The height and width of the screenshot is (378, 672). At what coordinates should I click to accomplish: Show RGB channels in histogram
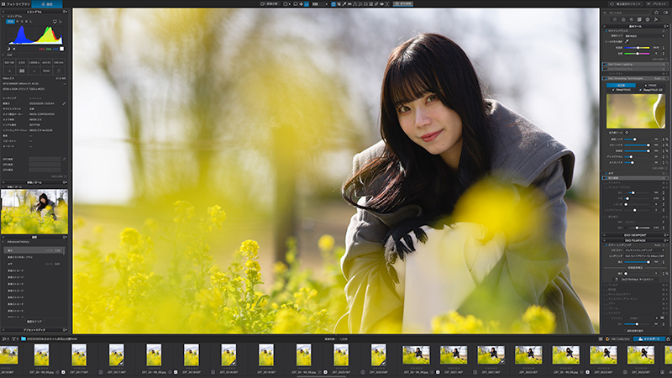[10, 22]
